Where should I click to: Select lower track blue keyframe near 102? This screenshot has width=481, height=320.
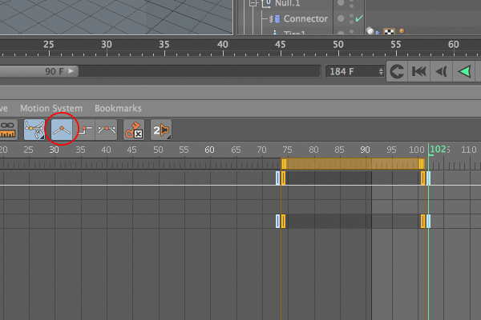click(x=428, y=221)
